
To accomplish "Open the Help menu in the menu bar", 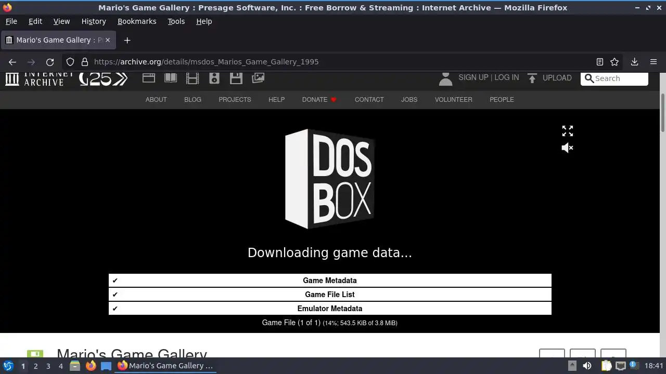I will point(204,21).
